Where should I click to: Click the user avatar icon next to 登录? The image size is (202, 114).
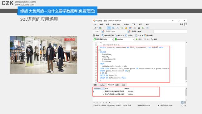(186, 24)
